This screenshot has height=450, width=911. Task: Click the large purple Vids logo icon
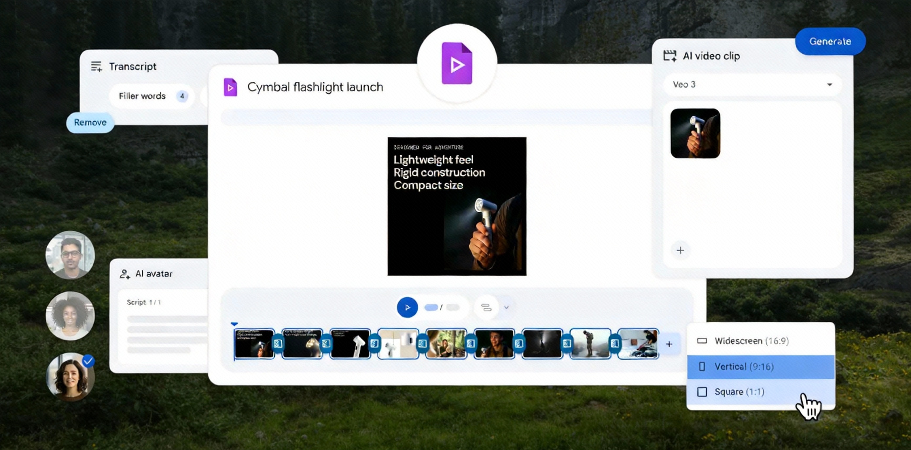coord(456,64)
